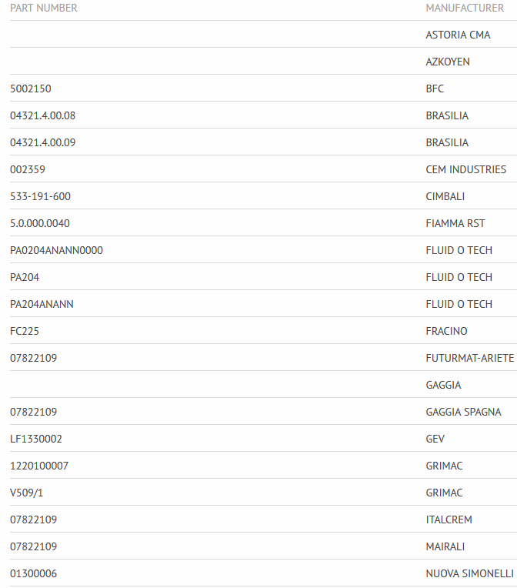Click the PART NUMBER column header
The width and height of the screenshot is (517, 588).
[x=44, y=8]
